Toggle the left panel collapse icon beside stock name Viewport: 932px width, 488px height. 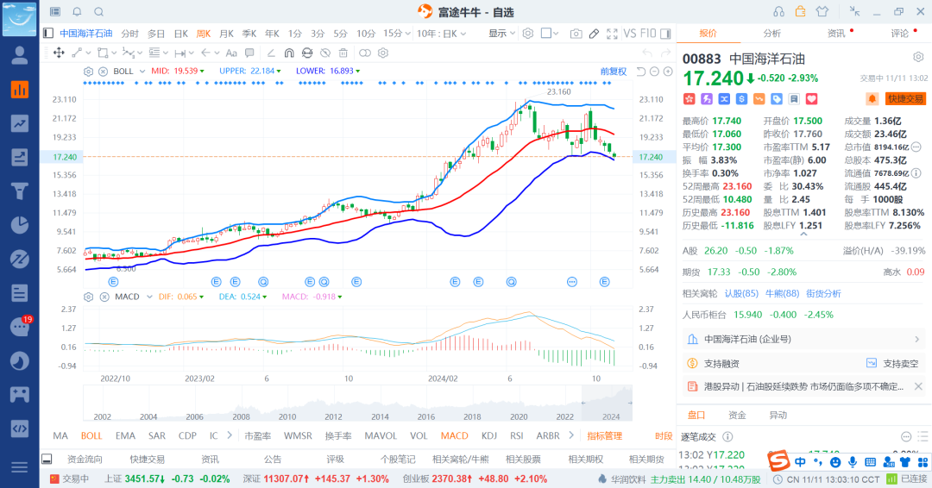[49, 34]
